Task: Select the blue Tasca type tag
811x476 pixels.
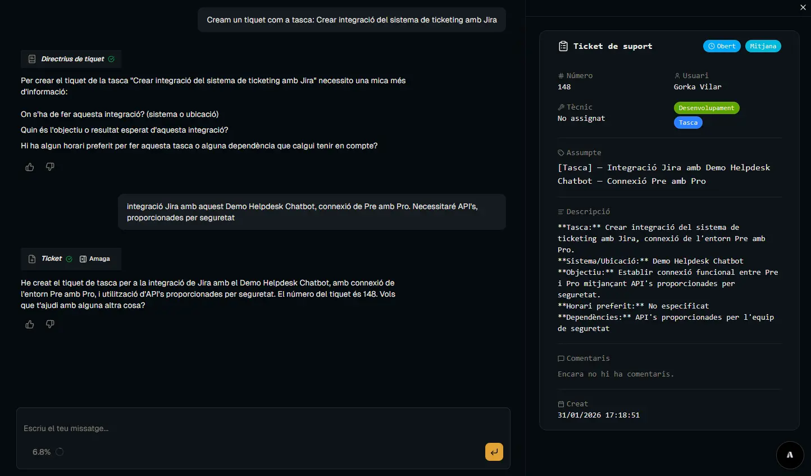Action: pyautogui.click(x=688, y=123)
